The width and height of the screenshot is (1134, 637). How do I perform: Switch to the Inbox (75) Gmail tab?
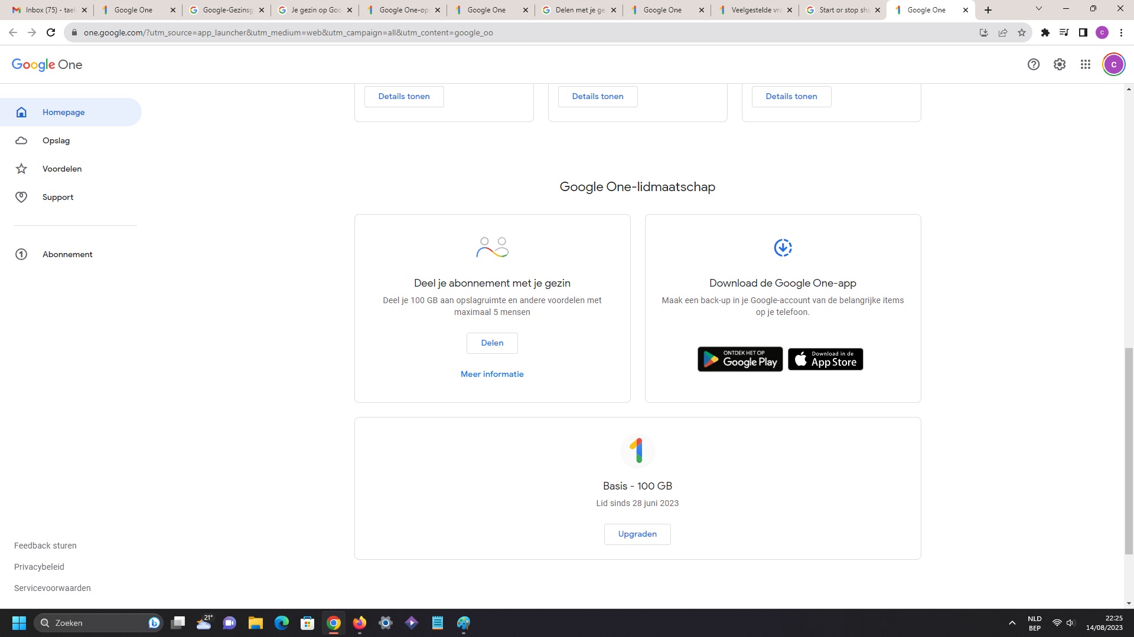[50, 10]
